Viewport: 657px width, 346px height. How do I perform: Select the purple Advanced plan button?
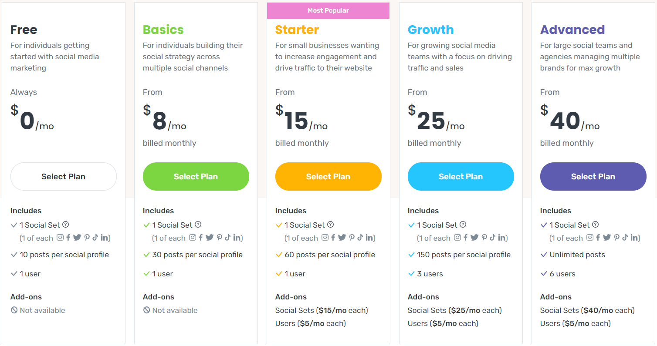593,176
